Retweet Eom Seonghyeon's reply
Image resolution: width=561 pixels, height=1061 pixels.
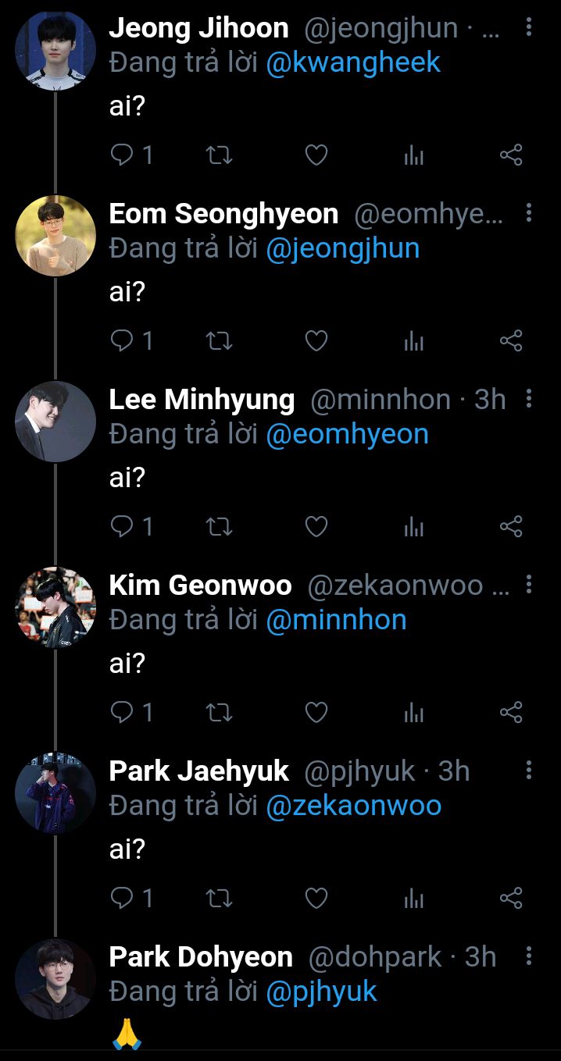(218, 341)
